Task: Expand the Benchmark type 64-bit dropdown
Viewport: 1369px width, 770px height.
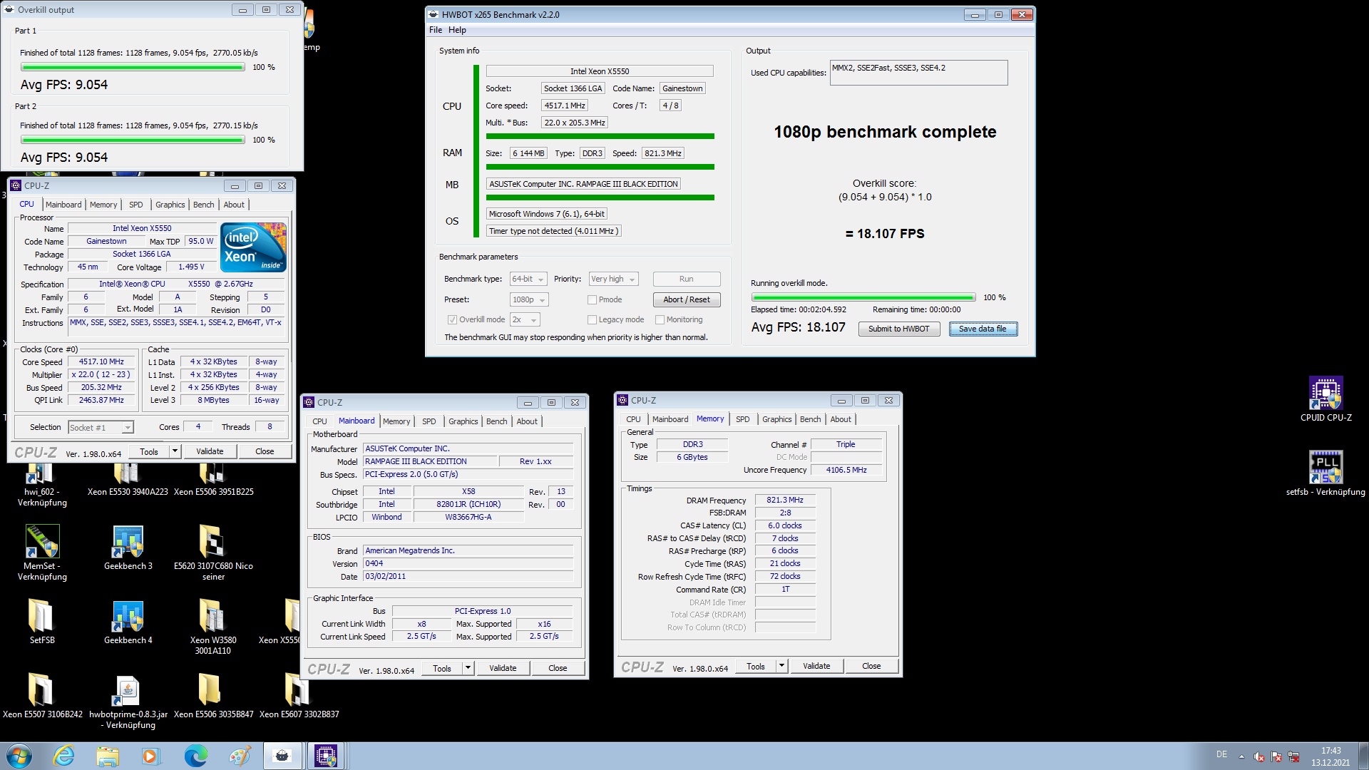Action: click(528, 279)
